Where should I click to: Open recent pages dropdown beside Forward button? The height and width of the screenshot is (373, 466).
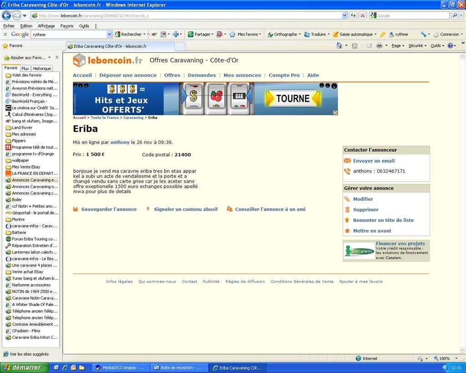pos(25,15)
